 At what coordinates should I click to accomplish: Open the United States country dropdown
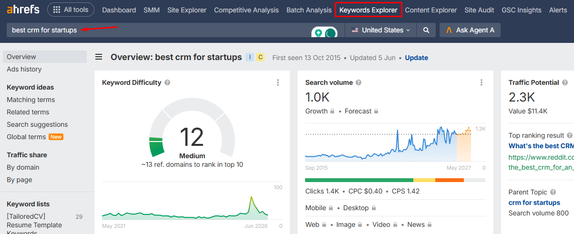click(380, 30)
